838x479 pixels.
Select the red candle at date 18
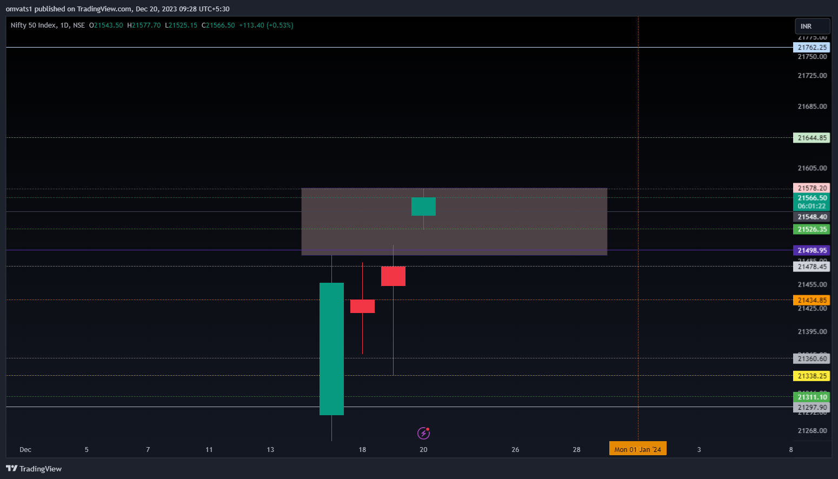pos(362,306)
